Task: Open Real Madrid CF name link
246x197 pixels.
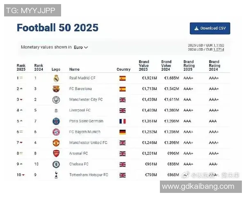Action: (82, 78)
